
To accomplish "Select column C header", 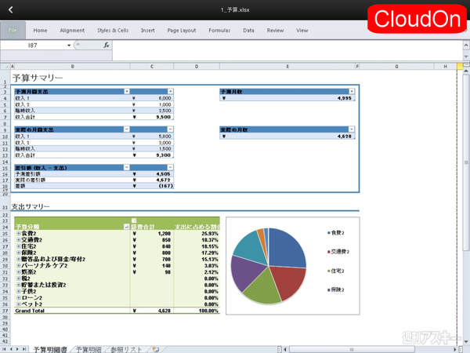I will [x=152, y=67].
